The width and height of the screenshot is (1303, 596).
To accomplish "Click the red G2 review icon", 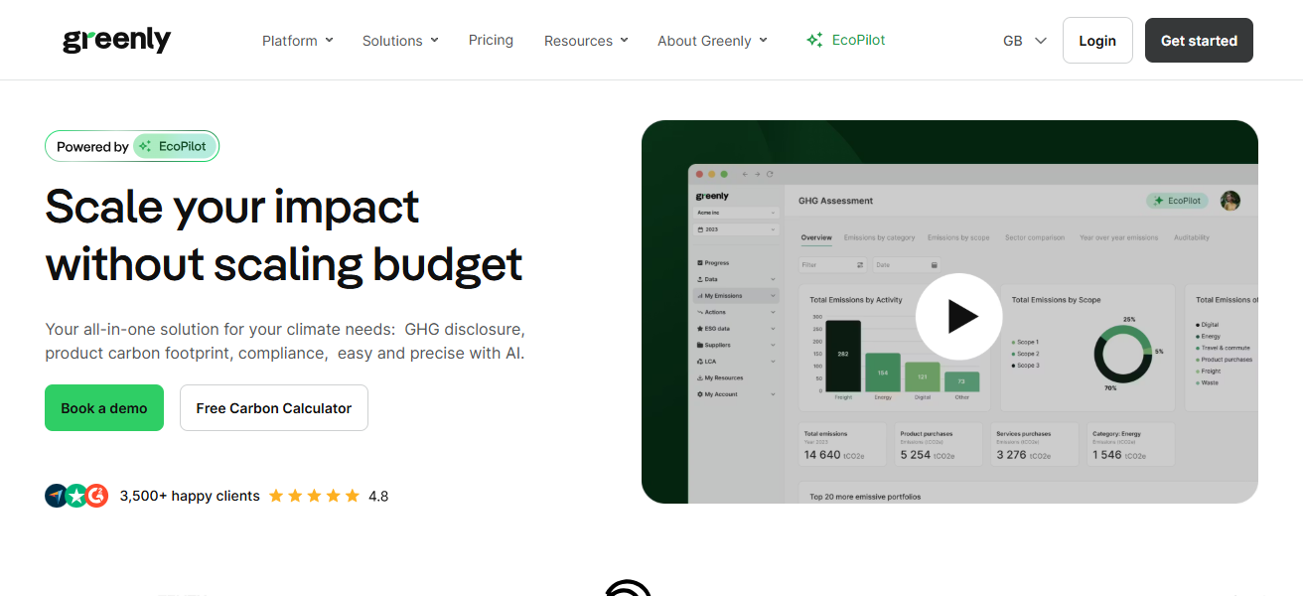I will 96,496.
